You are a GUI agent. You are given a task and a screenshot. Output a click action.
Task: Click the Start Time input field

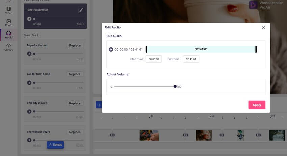[154, 59]
